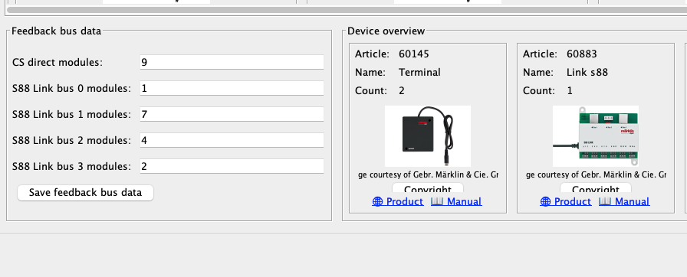The height and width of the screenshot is (277, 687).
Task: Click Copyright button under Link s88 image
Action: [x=596, y=188]
